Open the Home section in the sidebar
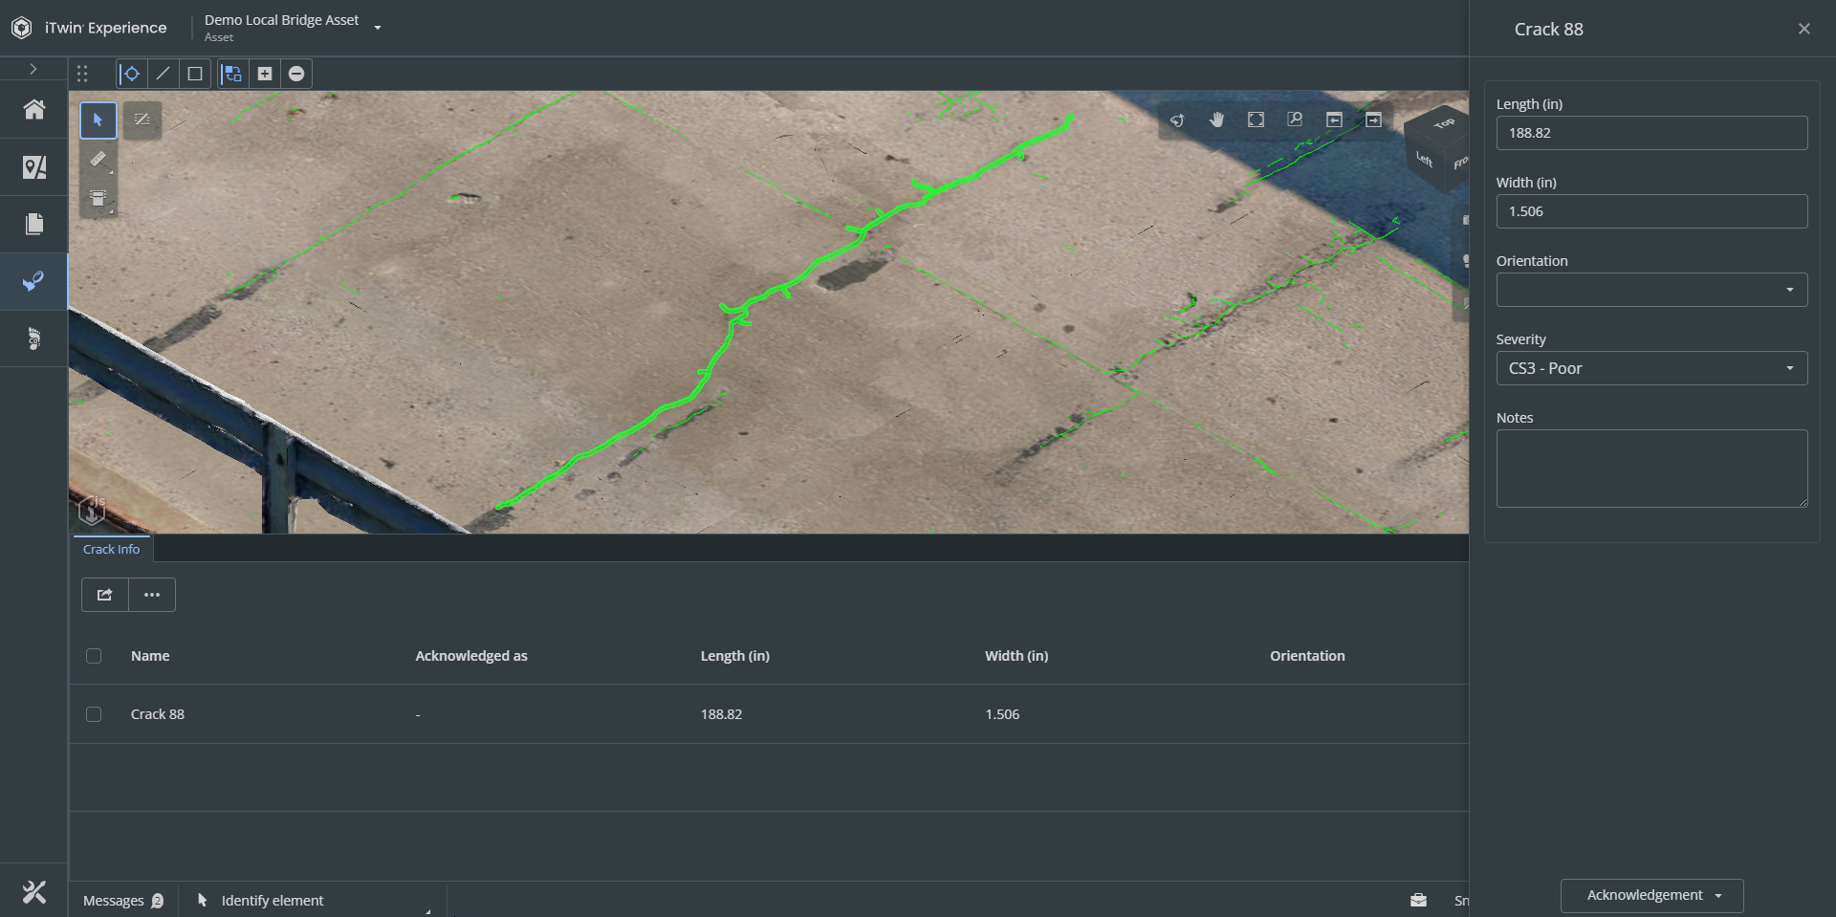 pyautogui.click(x=34, y=110)
